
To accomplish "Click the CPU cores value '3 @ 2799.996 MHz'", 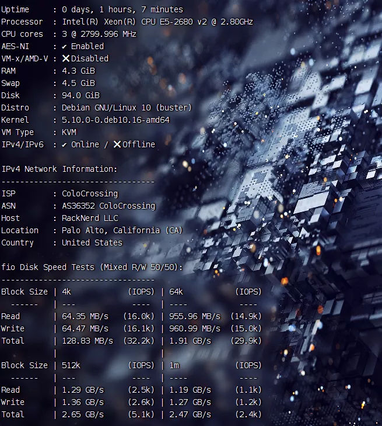I will point(99,34).
